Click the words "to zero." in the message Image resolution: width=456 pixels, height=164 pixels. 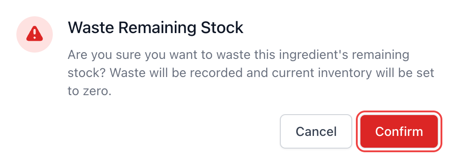tap(90, 91)
